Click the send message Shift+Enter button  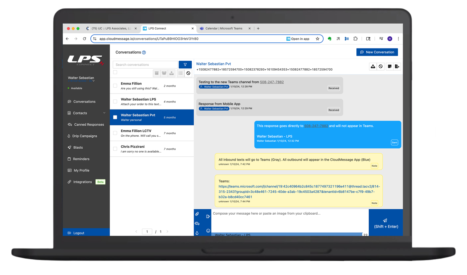[386, 223]
